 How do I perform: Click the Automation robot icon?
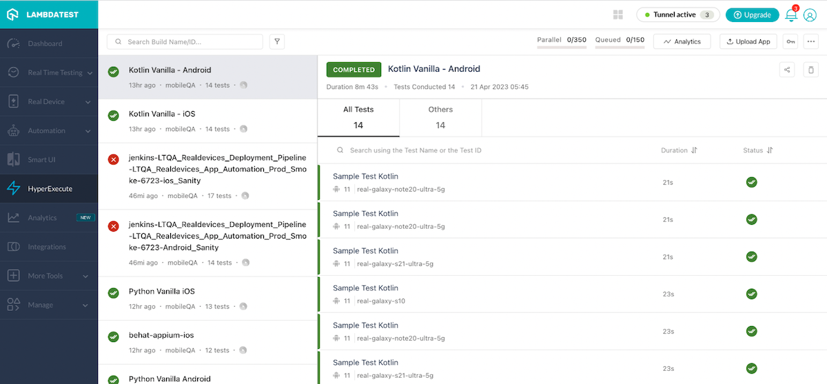pyautogui.click(x=13, y=131)
